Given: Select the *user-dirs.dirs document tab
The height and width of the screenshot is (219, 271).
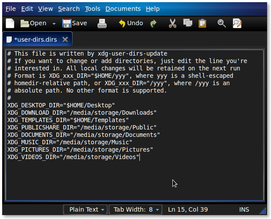Looking at the screenshot, I should tap(35, 40).
